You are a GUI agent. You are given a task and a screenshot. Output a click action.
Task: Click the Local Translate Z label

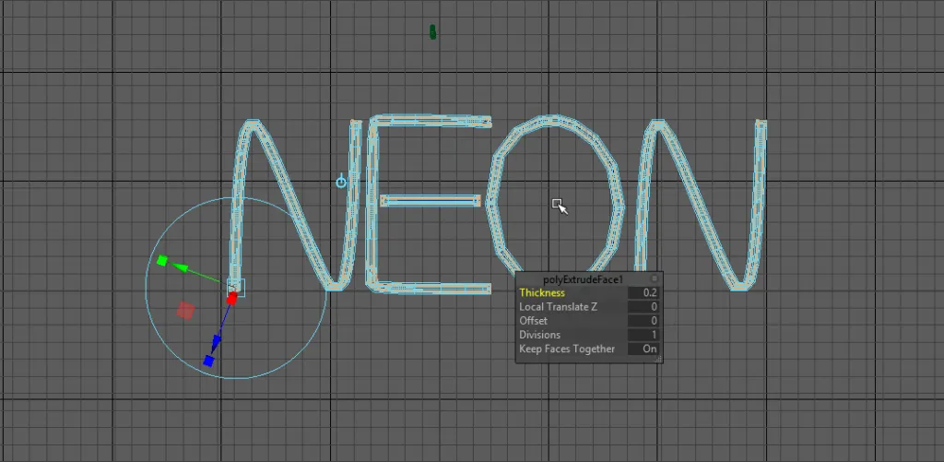pyautogui.click(x=564, y=306)
